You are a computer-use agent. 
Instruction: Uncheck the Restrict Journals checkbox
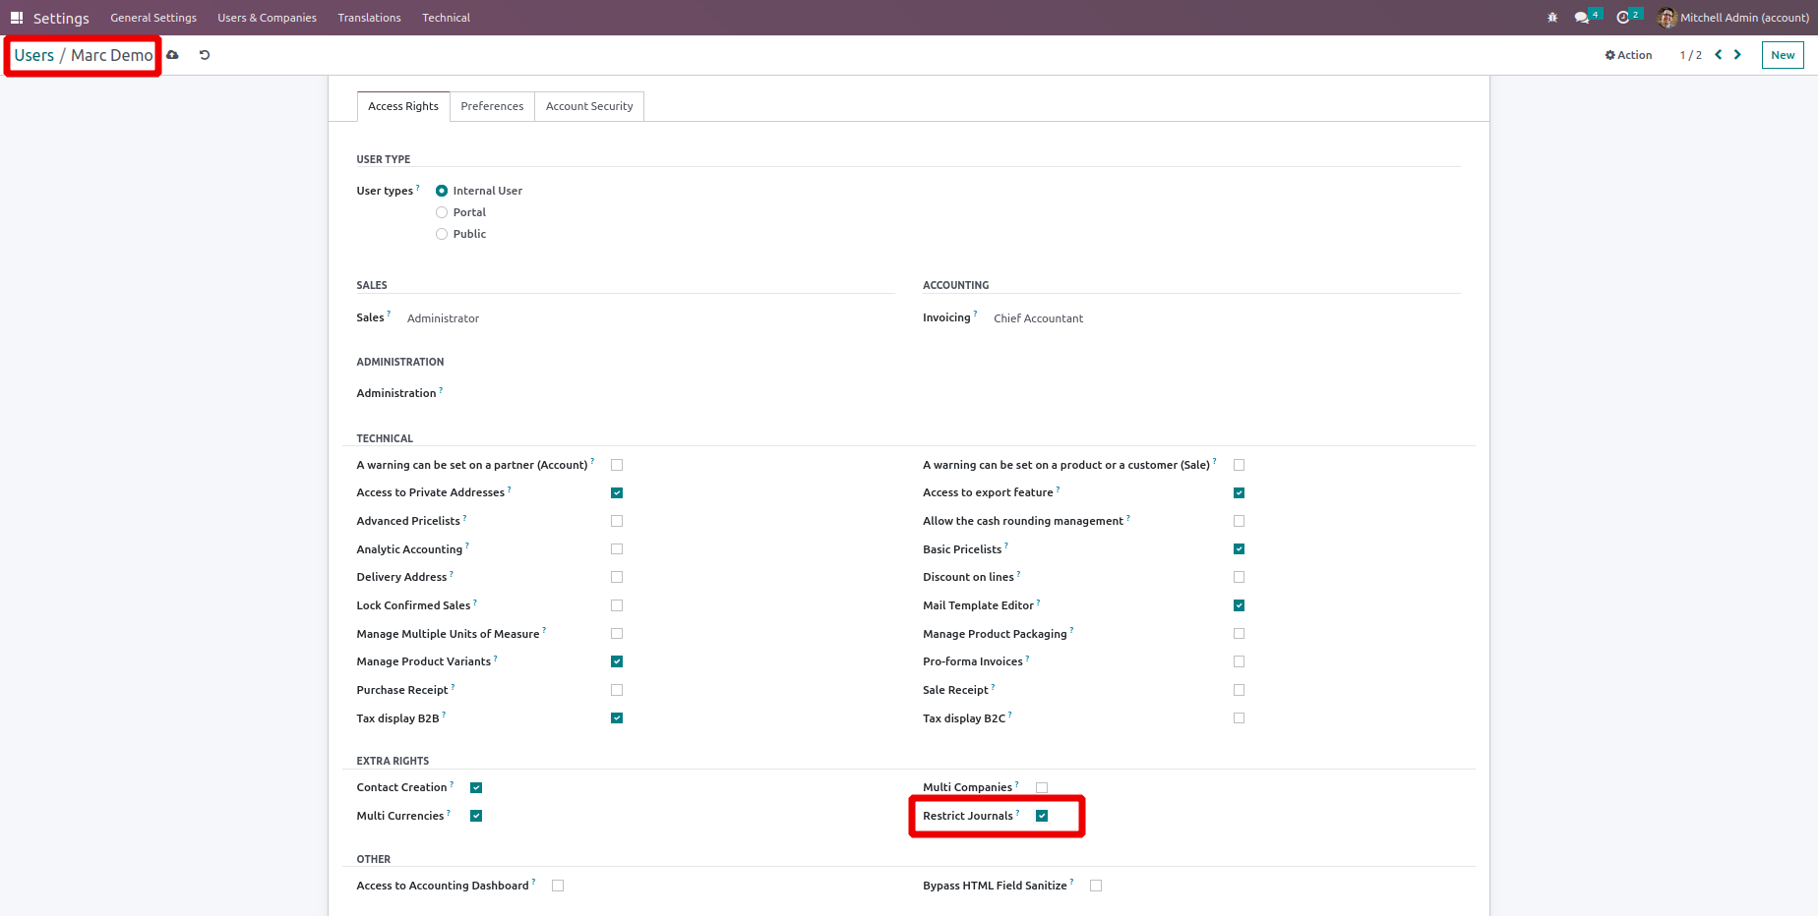tap(1042, 816)
